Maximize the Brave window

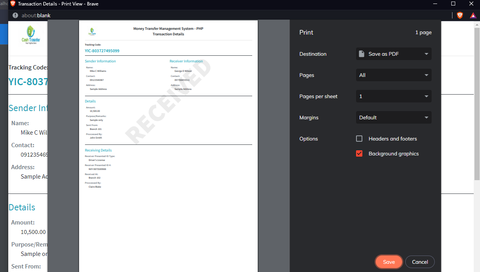point(453,4)
